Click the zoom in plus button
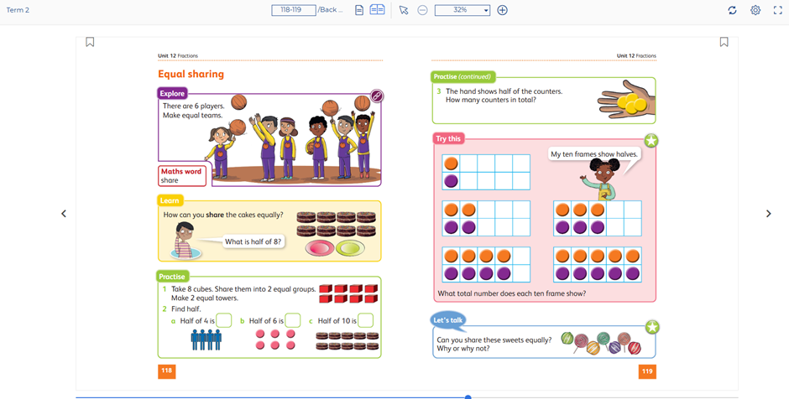This screenshot has height=399, width=789. 503,10
